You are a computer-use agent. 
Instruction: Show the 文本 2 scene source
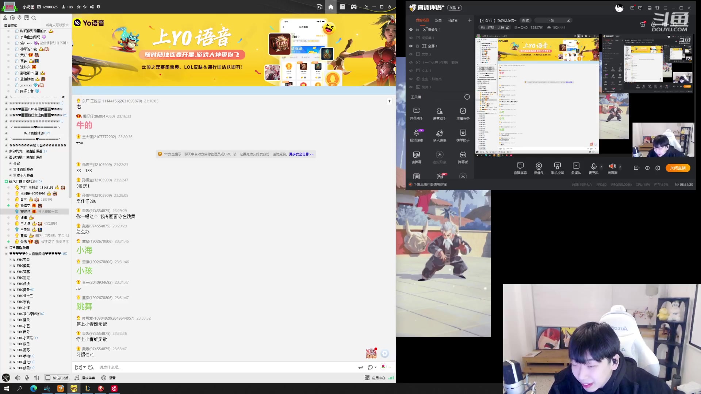[411, 54]
